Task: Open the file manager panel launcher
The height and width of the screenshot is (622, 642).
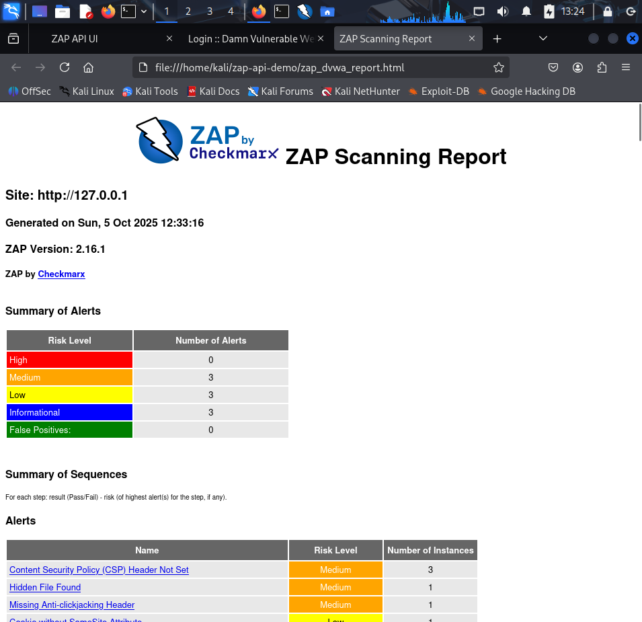Action: 63,11
